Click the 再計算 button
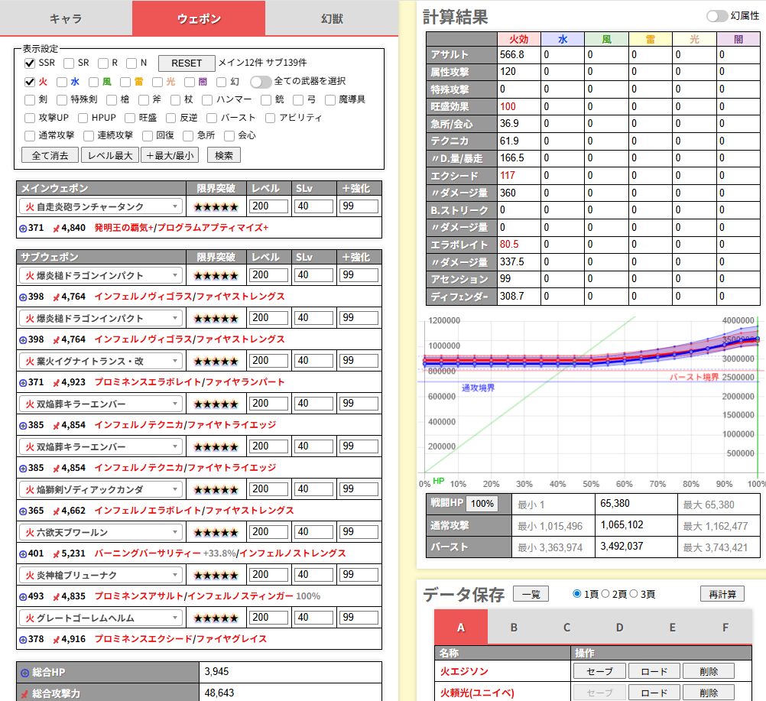Image resolution: width=766 pixels, height=701 pixels. (x=722, y=594)
